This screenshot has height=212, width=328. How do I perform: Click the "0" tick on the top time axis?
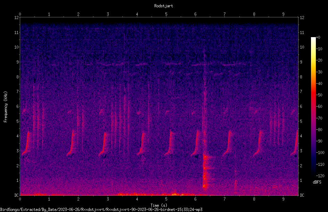pos(20,14)
